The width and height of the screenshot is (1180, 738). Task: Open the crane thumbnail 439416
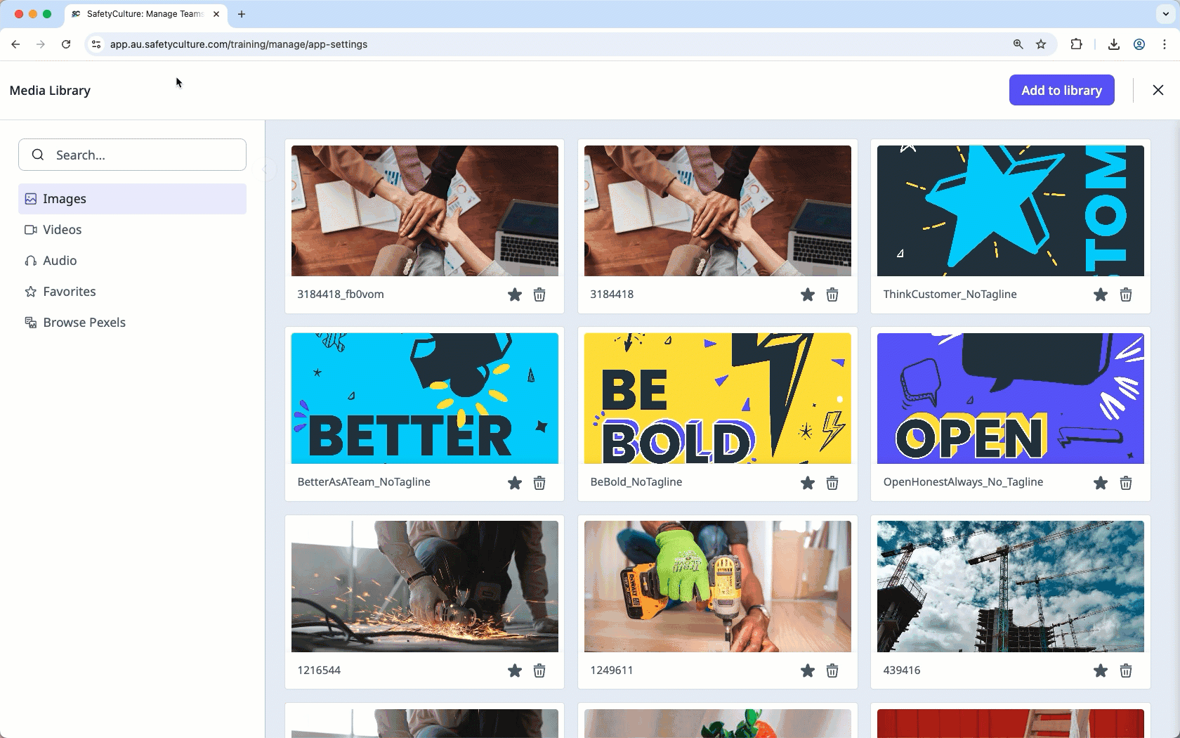[1011, 586]
